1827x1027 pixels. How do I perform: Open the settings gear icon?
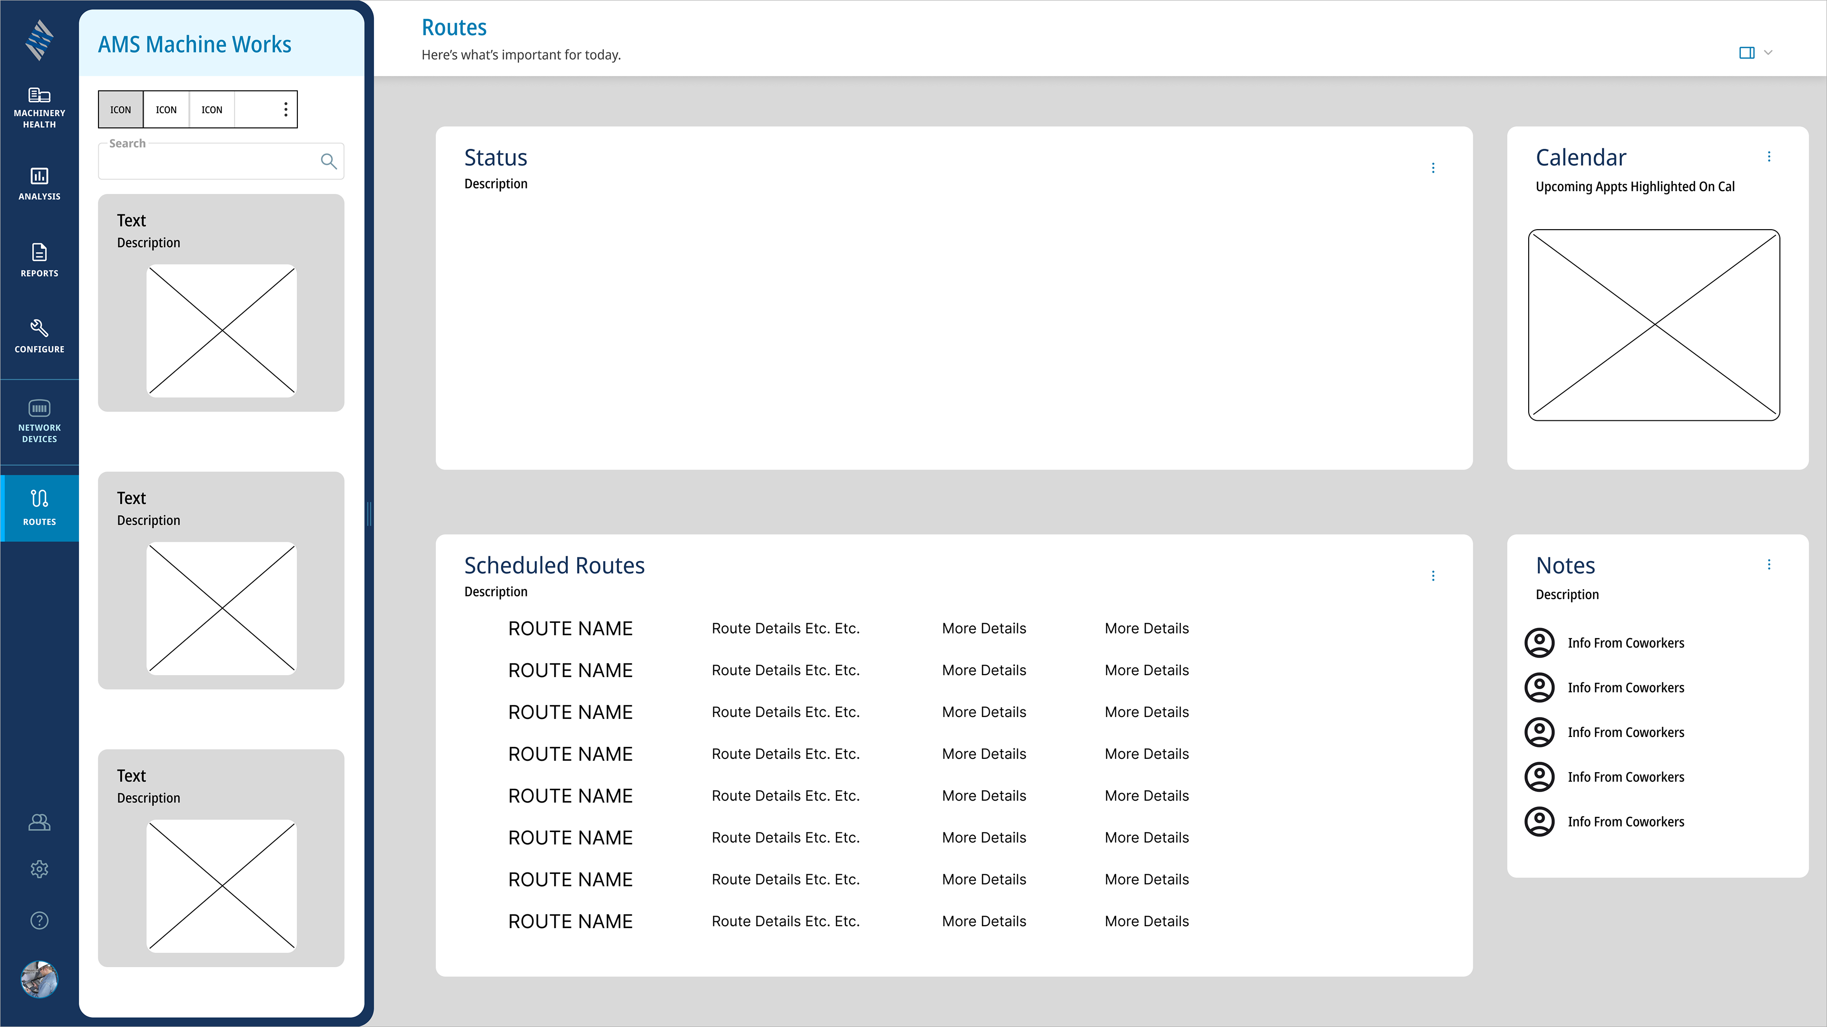tap(39, 869)
